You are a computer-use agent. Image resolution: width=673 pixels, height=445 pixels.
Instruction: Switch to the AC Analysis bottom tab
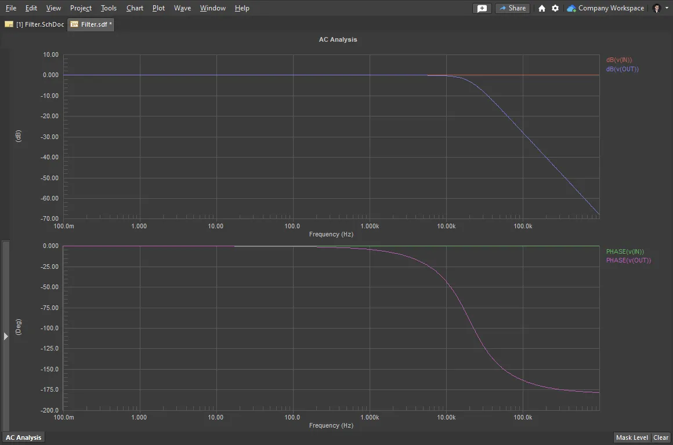[24, 437]
